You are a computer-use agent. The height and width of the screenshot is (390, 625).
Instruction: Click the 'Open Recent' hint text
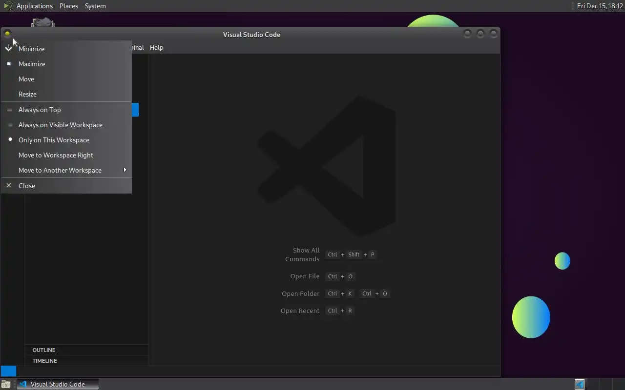(x=300, y=311)
